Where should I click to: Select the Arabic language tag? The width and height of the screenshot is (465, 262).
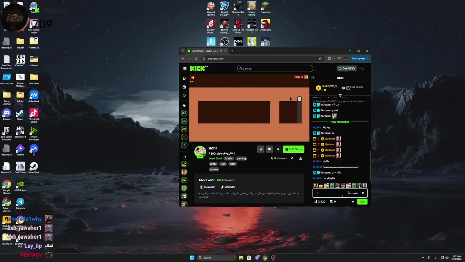point(229,159)
